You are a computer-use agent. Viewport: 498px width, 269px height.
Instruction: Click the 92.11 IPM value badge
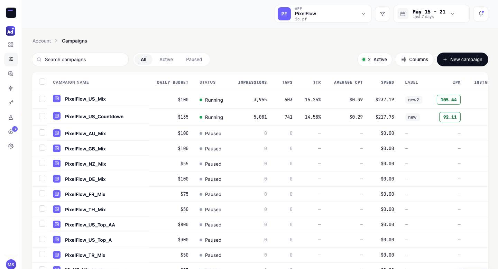[x=450, y=117]
